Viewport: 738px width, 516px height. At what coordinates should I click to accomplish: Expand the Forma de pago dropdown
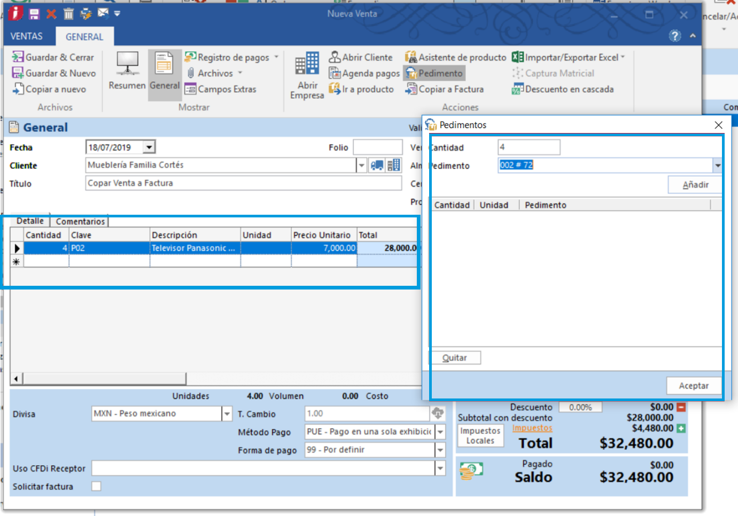point(440,450)
